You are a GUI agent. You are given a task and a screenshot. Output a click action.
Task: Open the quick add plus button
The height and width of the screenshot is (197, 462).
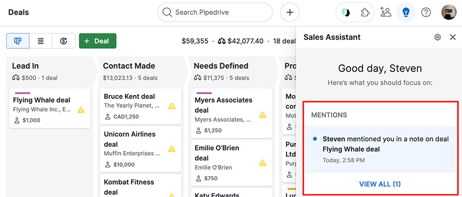click(x=290, y=12)
